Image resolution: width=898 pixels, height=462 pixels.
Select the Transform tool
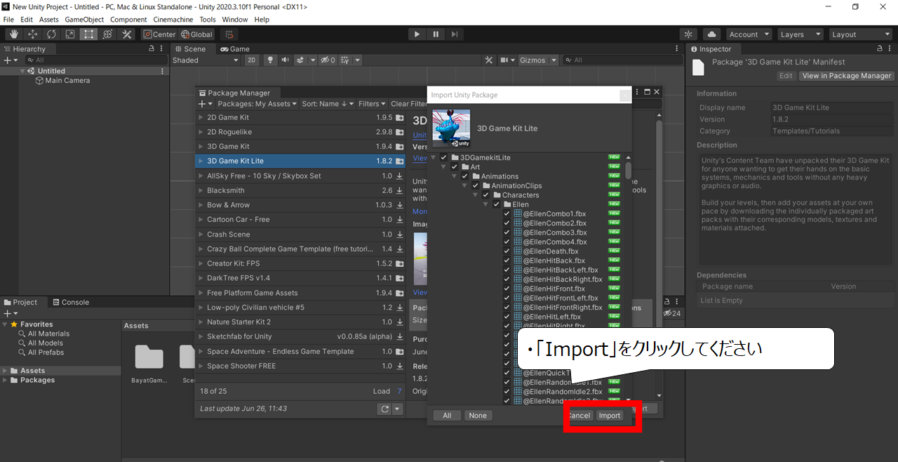(x=108, y=34)
